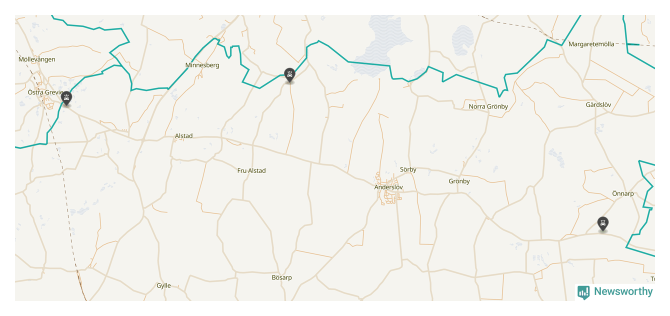This screenshot has width=670, height=316.
Task: Select the car marker east of Minnesberg
Action: (289, 75)
